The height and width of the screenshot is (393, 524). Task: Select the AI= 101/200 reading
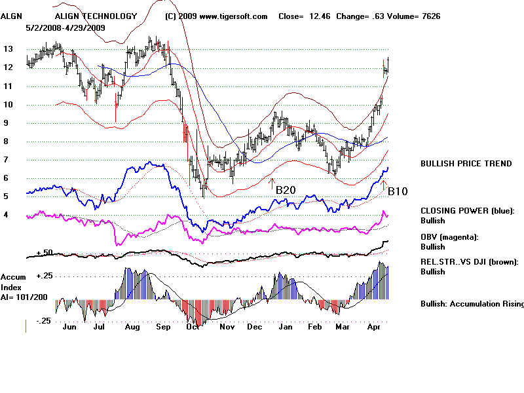pos(24,297)
